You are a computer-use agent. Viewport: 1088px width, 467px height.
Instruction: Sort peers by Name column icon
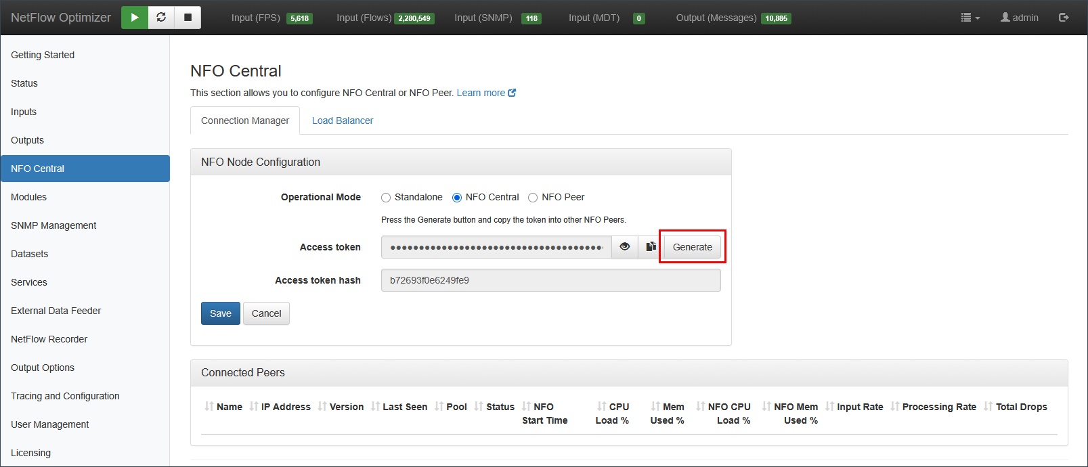click(209, 406)
